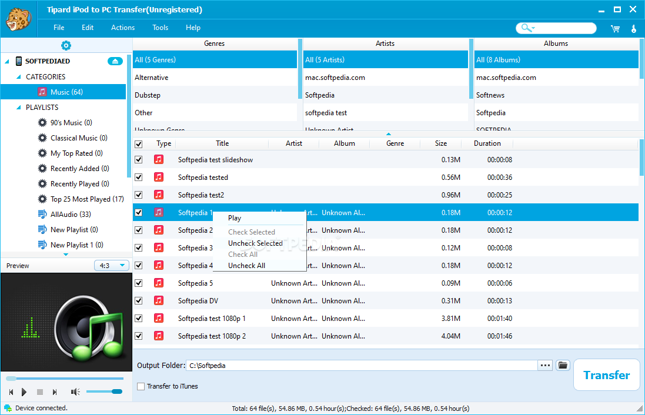Collapse the CATEGORIES section
Image resolution: width=645 pixels, height=415 pixels.
coord(18,77)
